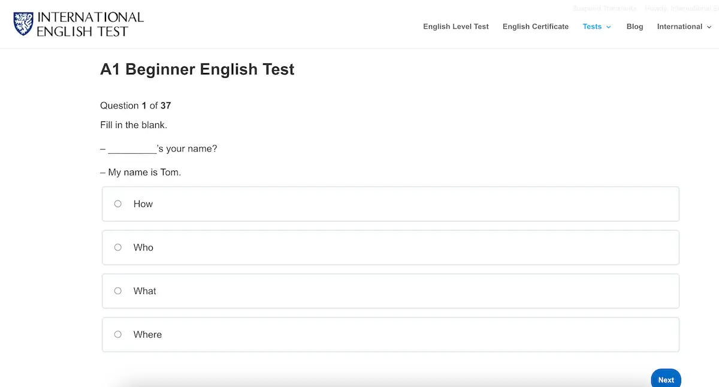Click the A1 Beginner English Test heading

coord(197,69)
